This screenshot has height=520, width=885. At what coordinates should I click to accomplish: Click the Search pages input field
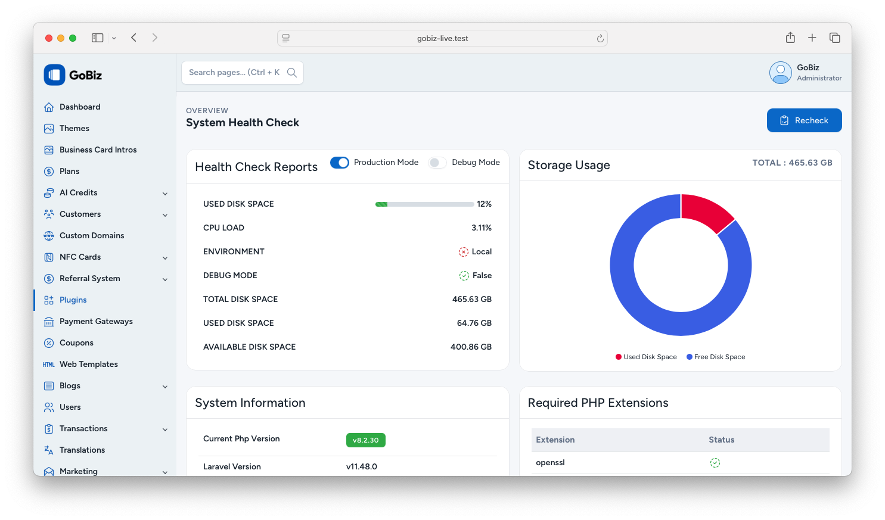(243, 73)
